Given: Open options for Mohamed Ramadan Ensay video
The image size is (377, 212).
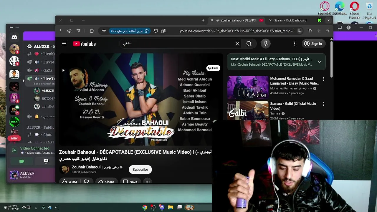Looking at the screenshot, I should (x=324, y=79).
